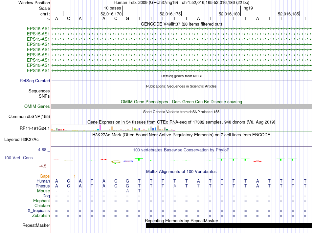Click the Common dbSNP(155) label

pyautogui.click(x=29, y=117)
